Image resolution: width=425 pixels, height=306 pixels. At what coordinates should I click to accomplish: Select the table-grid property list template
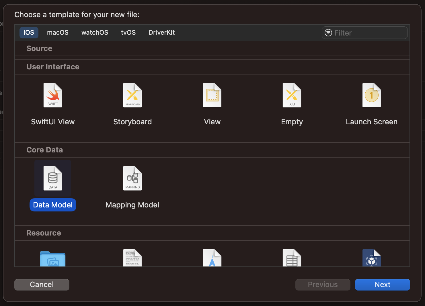click(292, 258)
